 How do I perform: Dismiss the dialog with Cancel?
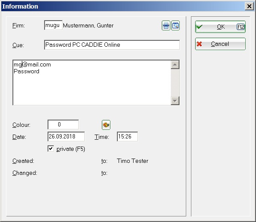click(220, 44)
